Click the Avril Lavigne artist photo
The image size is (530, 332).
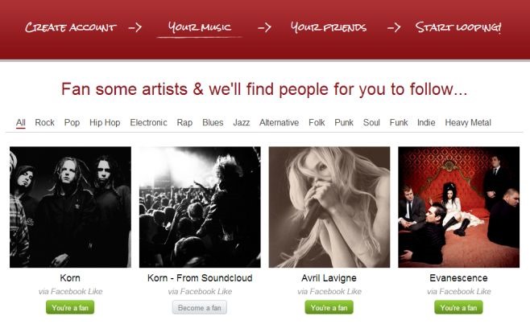coord(329,207)
